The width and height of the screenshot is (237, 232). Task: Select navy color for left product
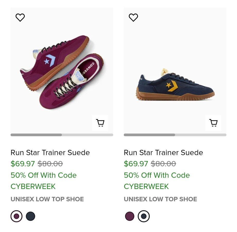(x=30, y=216)
